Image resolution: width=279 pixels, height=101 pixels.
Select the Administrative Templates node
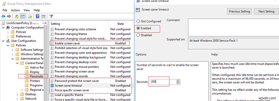tap(32, 59)
